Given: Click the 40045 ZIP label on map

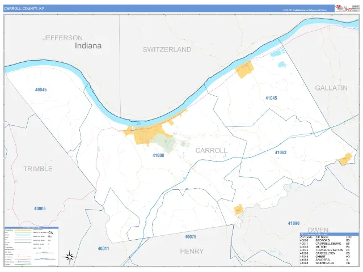Looking at the screenshot, I should pos(41,90).
